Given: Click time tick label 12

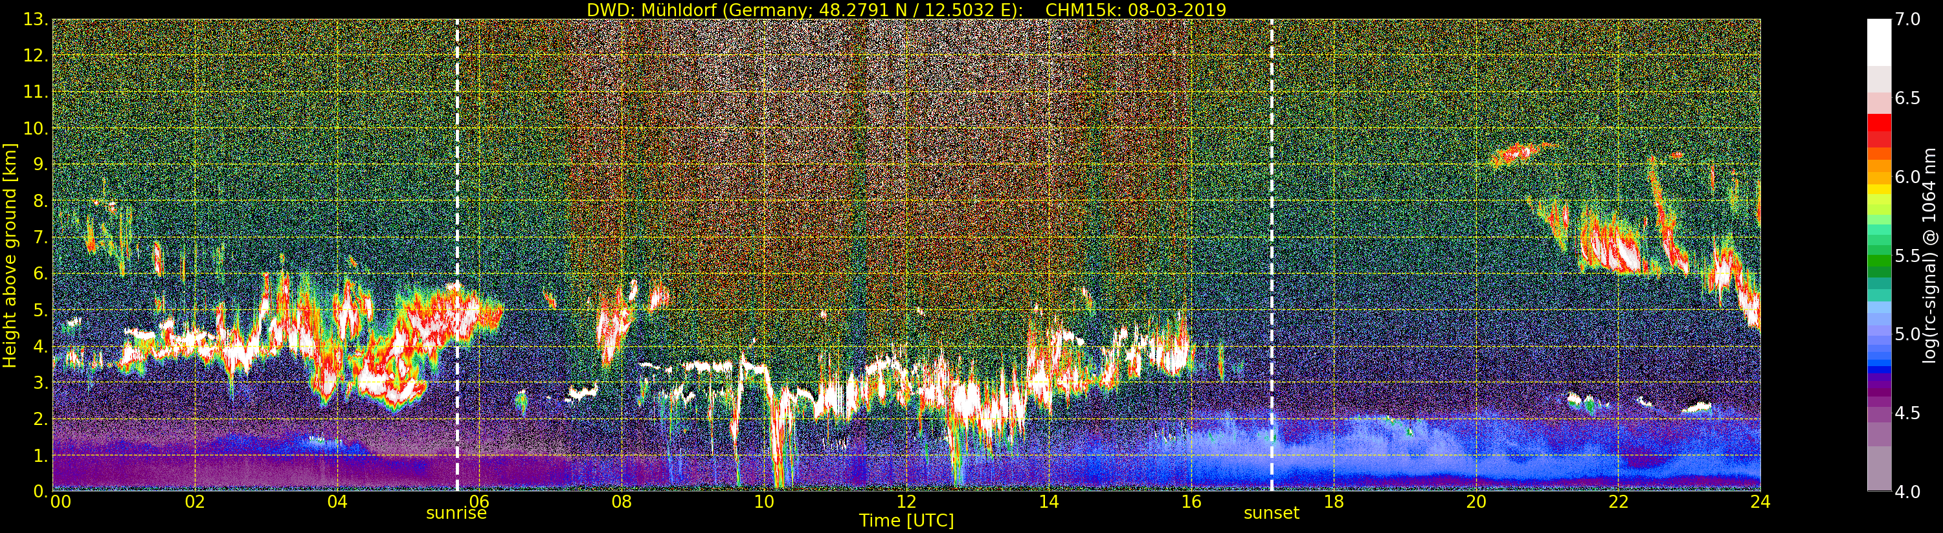Looking at the screenshot, I should tap(906, 502).
